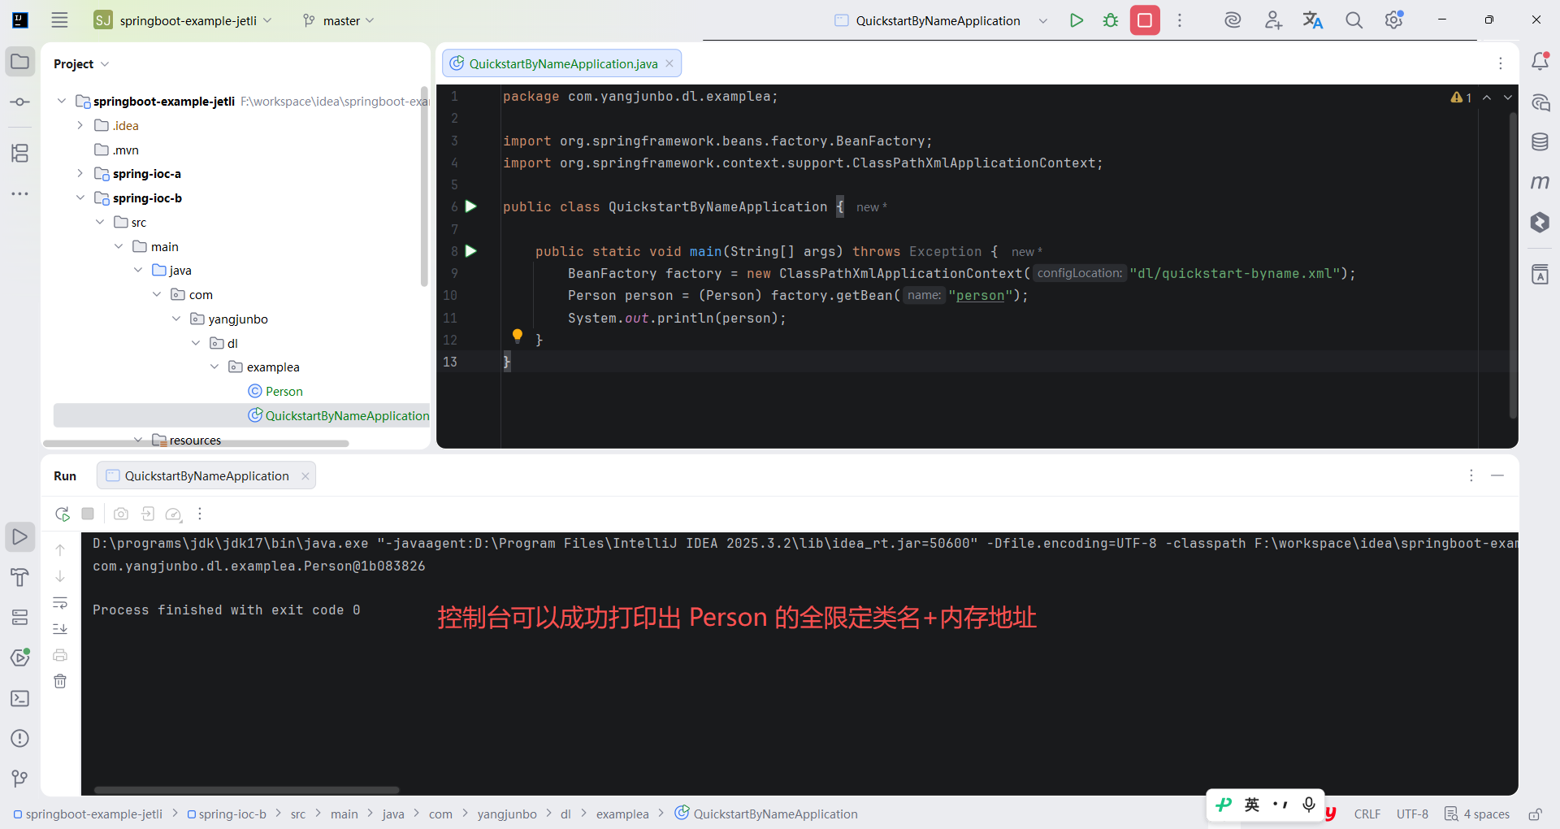The height and width of the screenshot is (829, 1560).
Task: Click the Translate icon in the title bar
Action: coord(1313,20)
